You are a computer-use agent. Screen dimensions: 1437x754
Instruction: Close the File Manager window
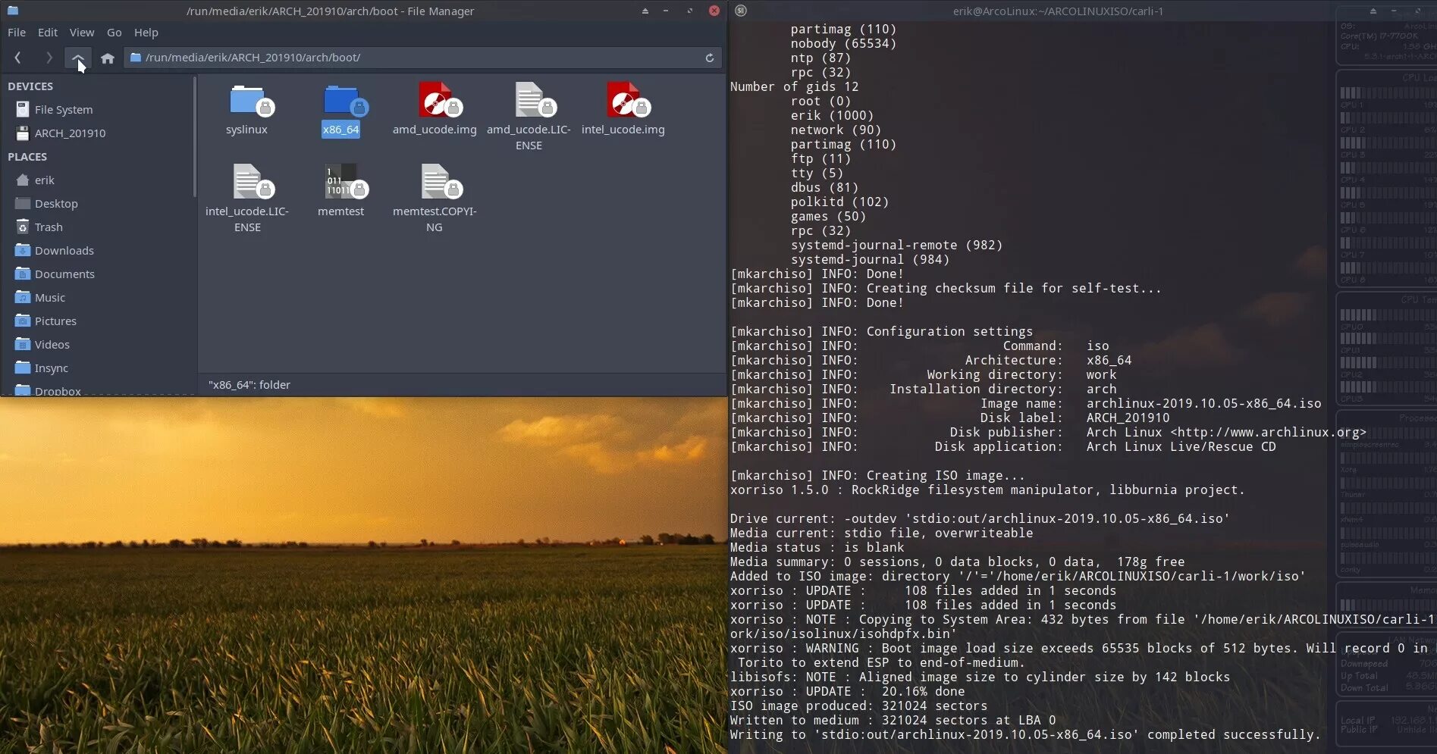point(714,11)
